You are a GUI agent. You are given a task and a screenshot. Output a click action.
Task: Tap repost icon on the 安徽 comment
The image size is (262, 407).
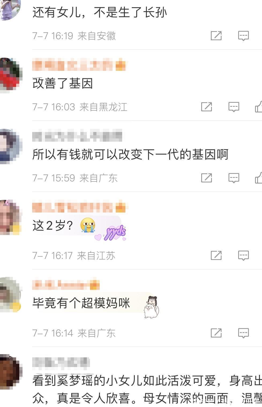216,36
